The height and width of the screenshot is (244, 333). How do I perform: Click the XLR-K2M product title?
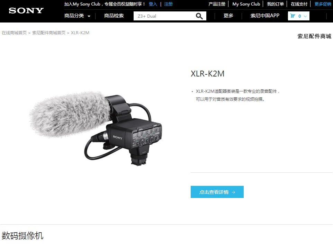click(207, 74)
